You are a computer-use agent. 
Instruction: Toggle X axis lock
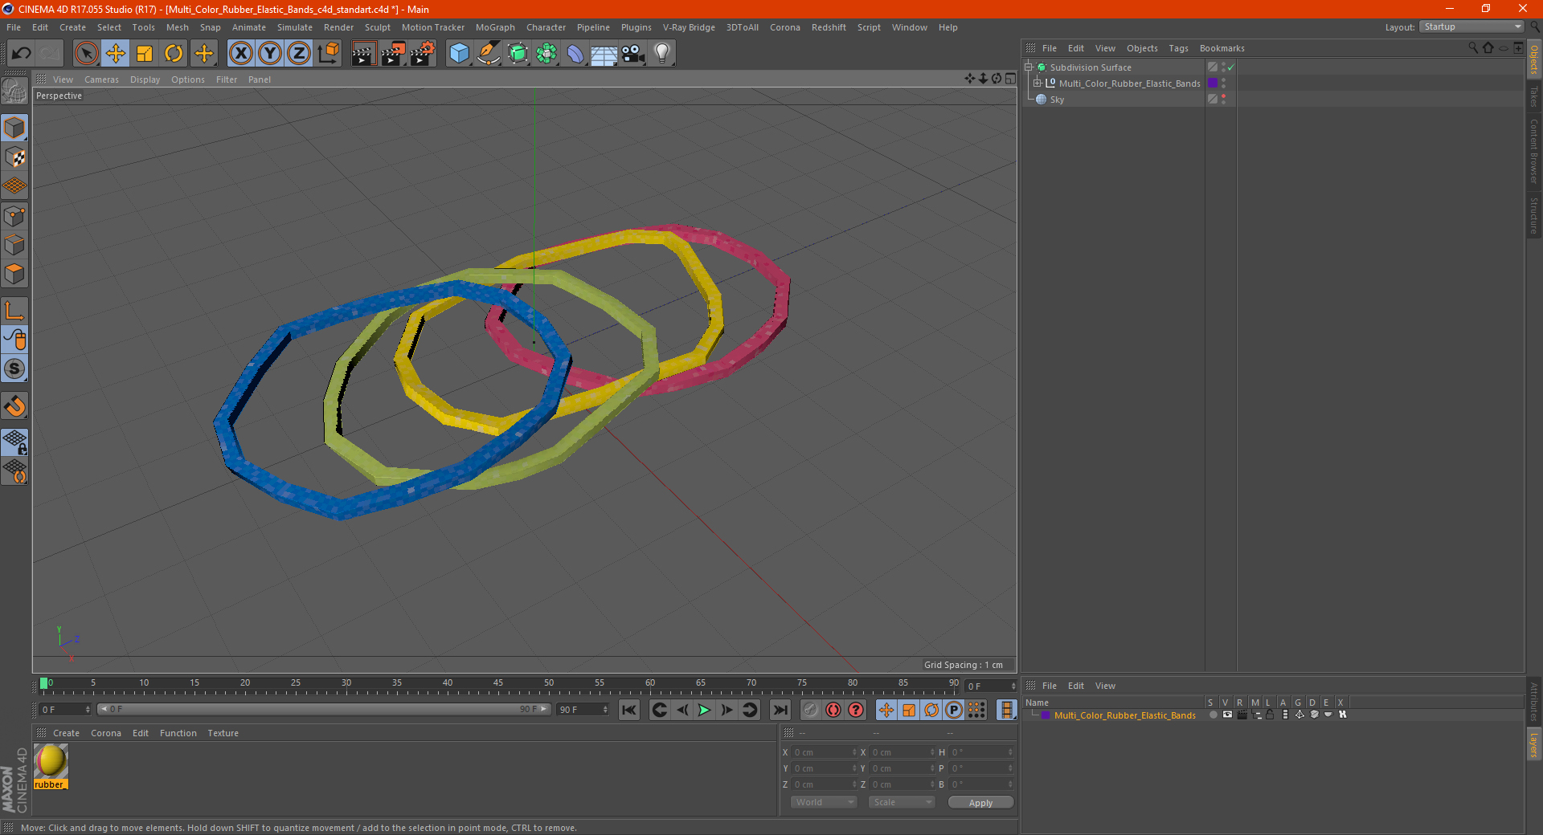pyautogui.click(x=240, y=54)
